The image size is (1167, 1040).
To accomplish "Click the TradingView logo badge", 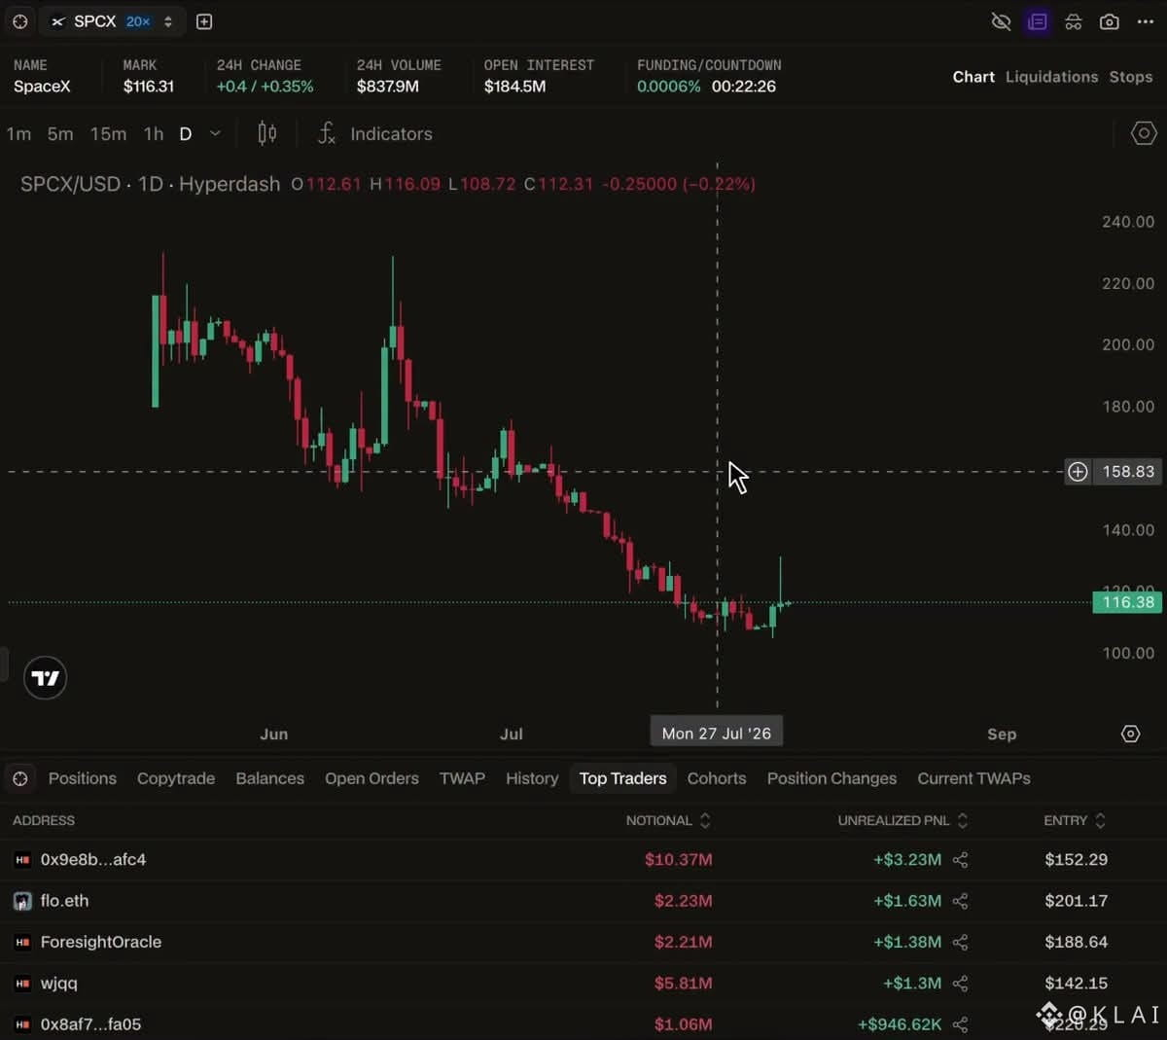I will pos(45,678).
